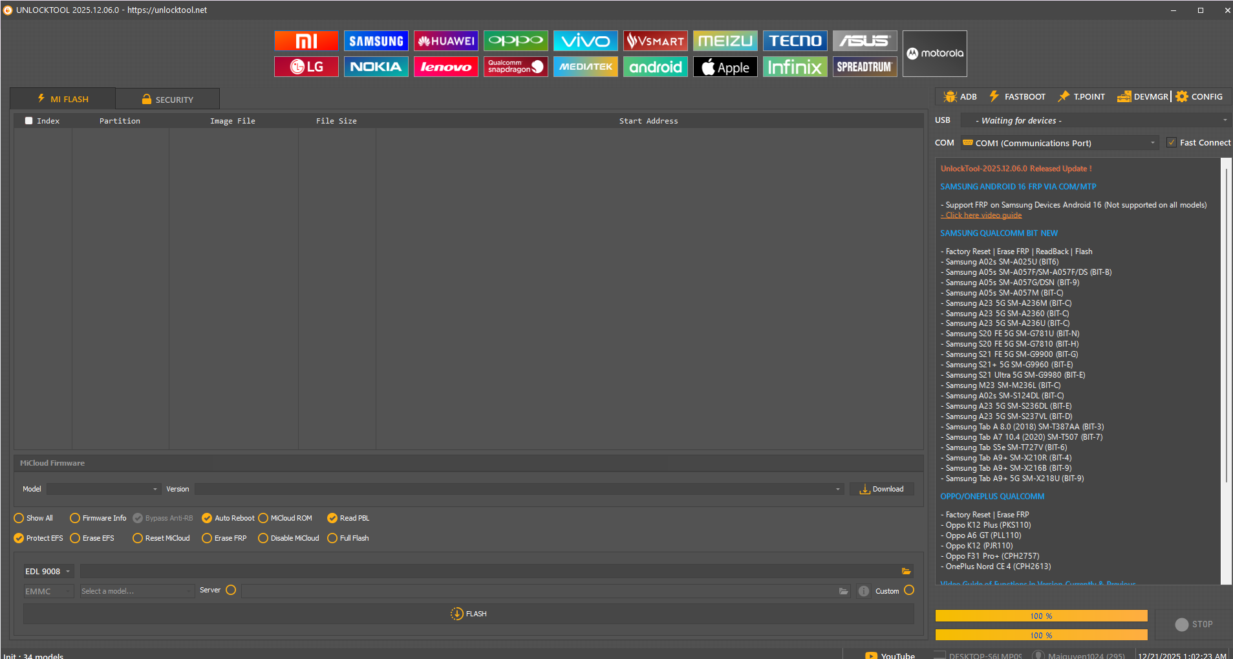Switch to the SECURITY tab

point(167,100)
